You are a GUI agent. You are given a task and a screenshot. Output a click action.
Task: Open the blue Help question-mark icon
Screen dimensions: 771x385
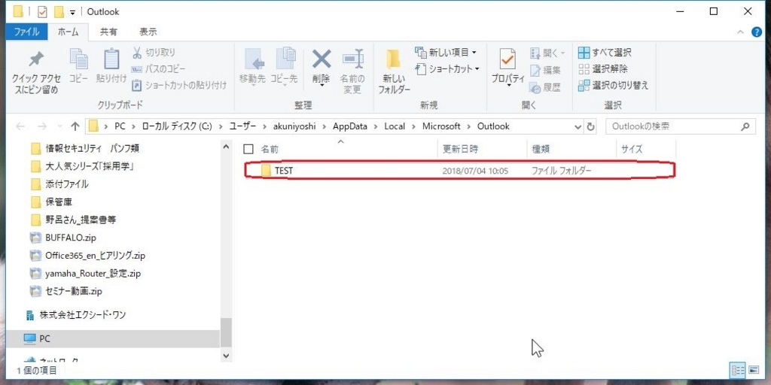(x=757, y=32)
